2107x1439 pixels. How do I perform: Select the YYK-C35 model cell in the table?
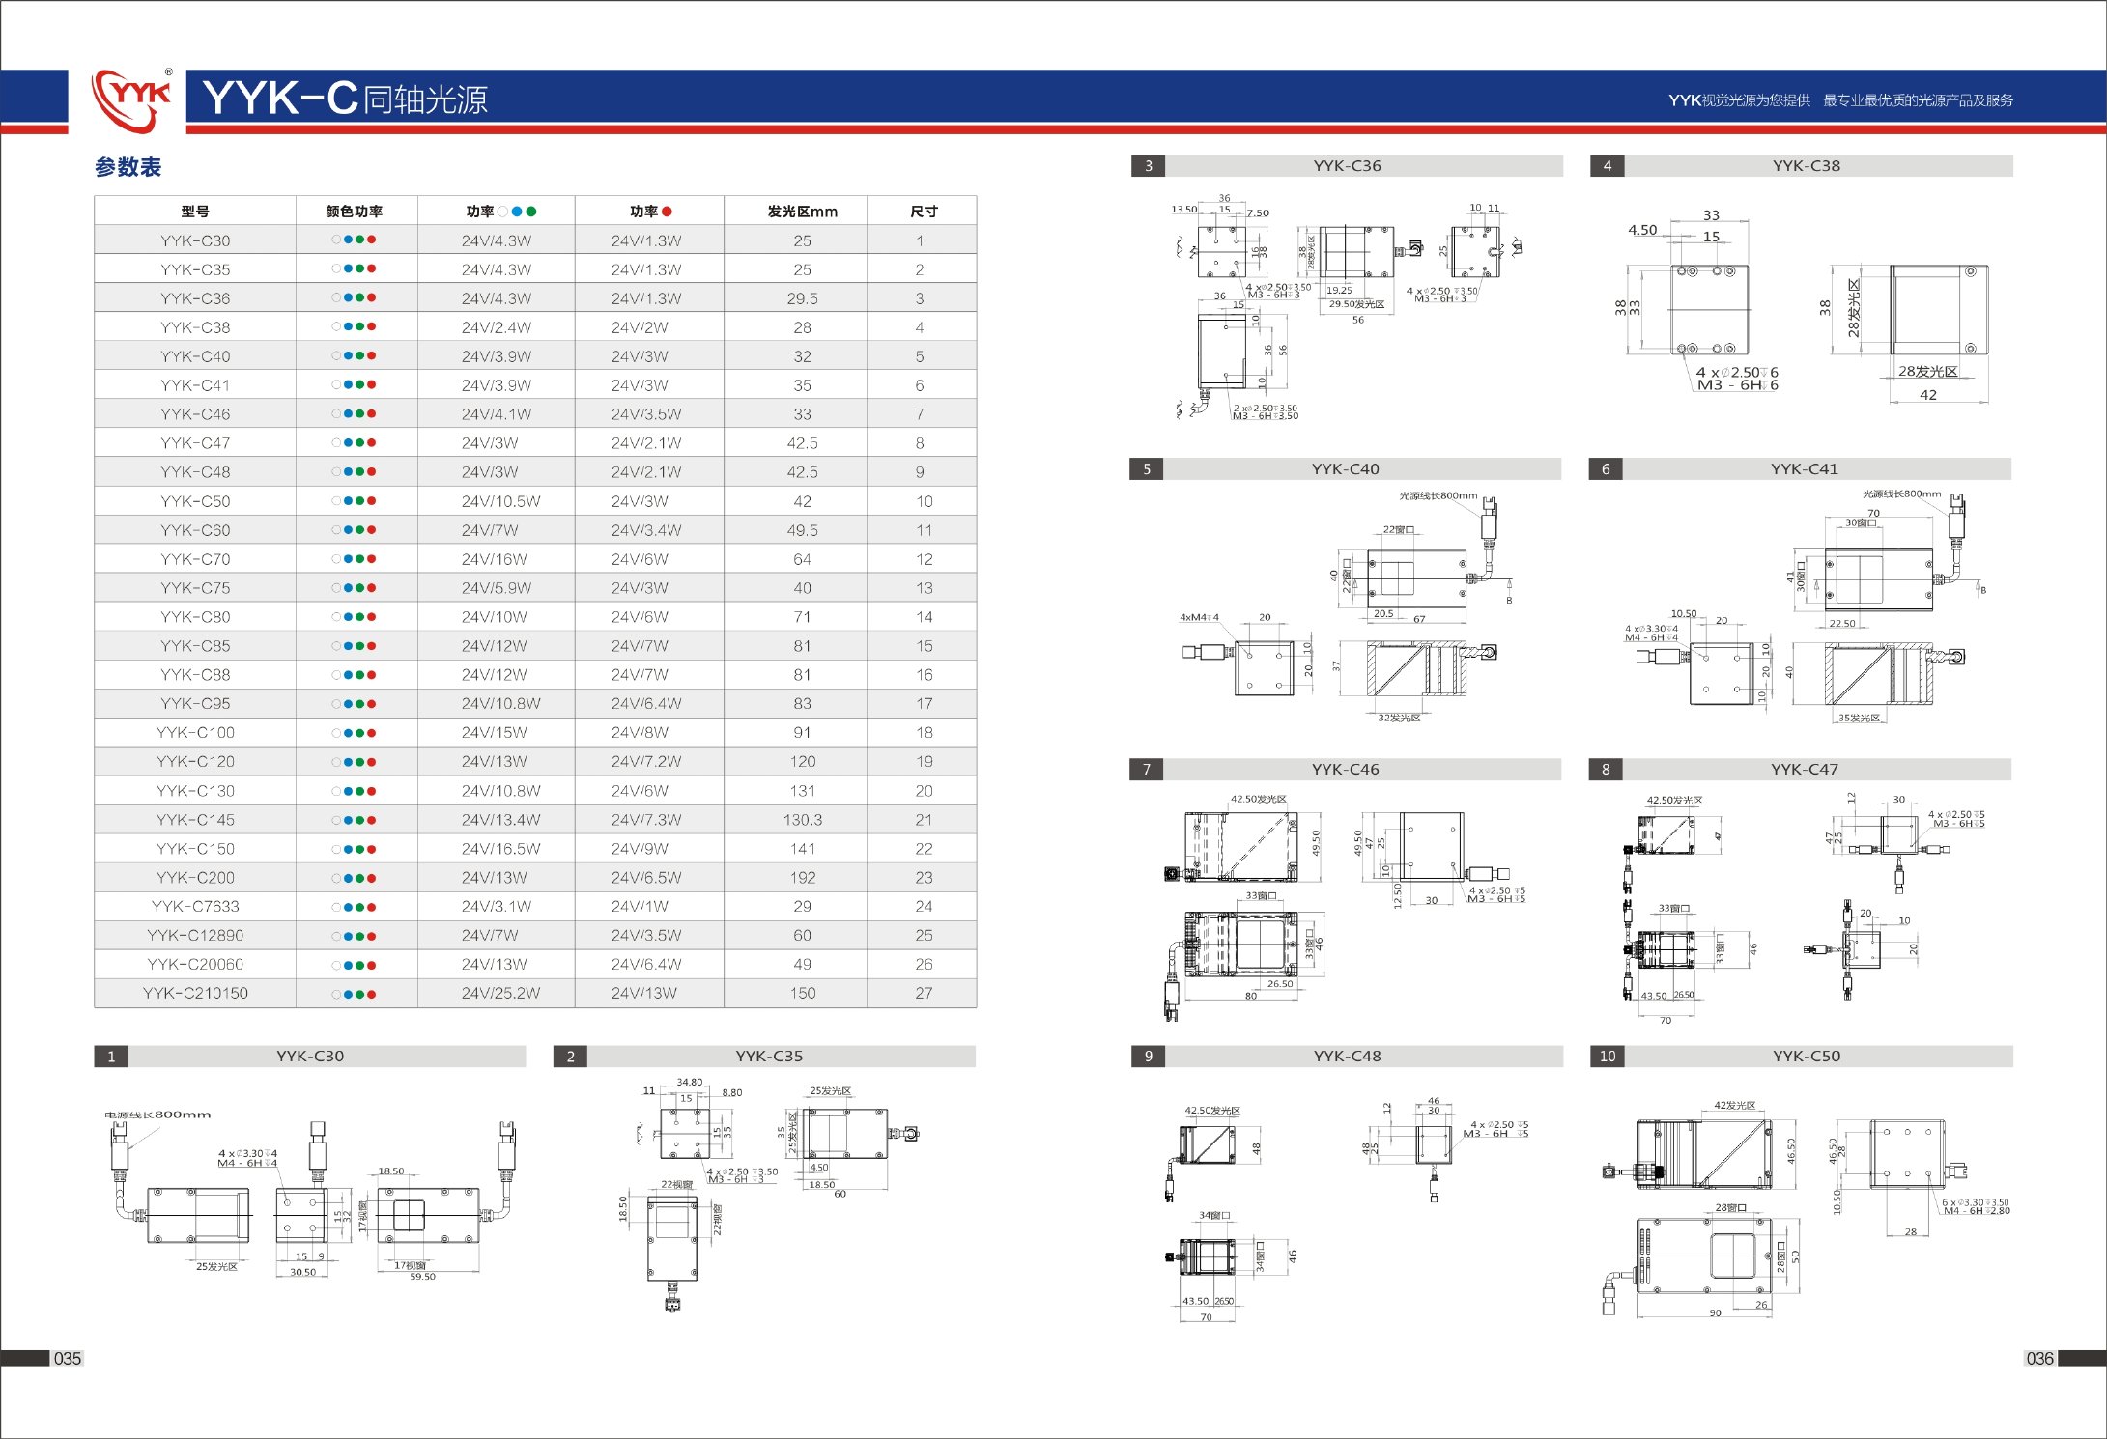(x=195, y=269)
